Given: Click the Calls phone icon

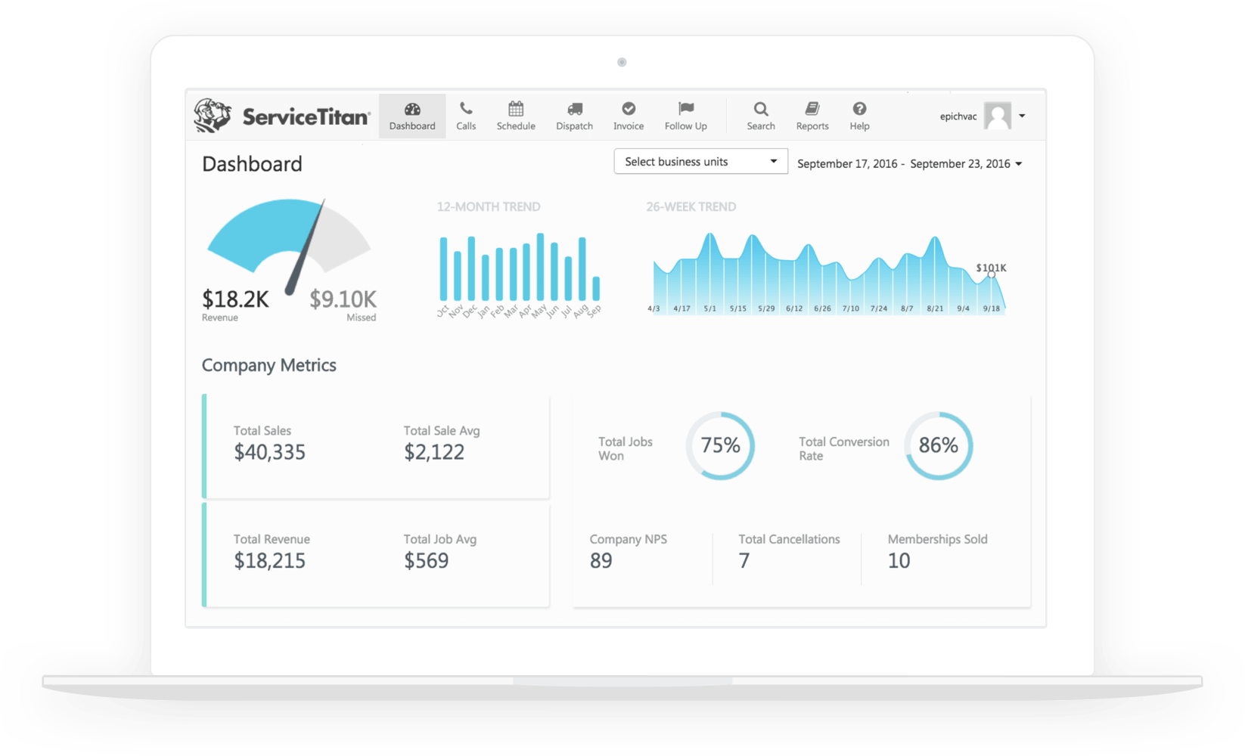Looking at the screenshot, I should (466, 109).
